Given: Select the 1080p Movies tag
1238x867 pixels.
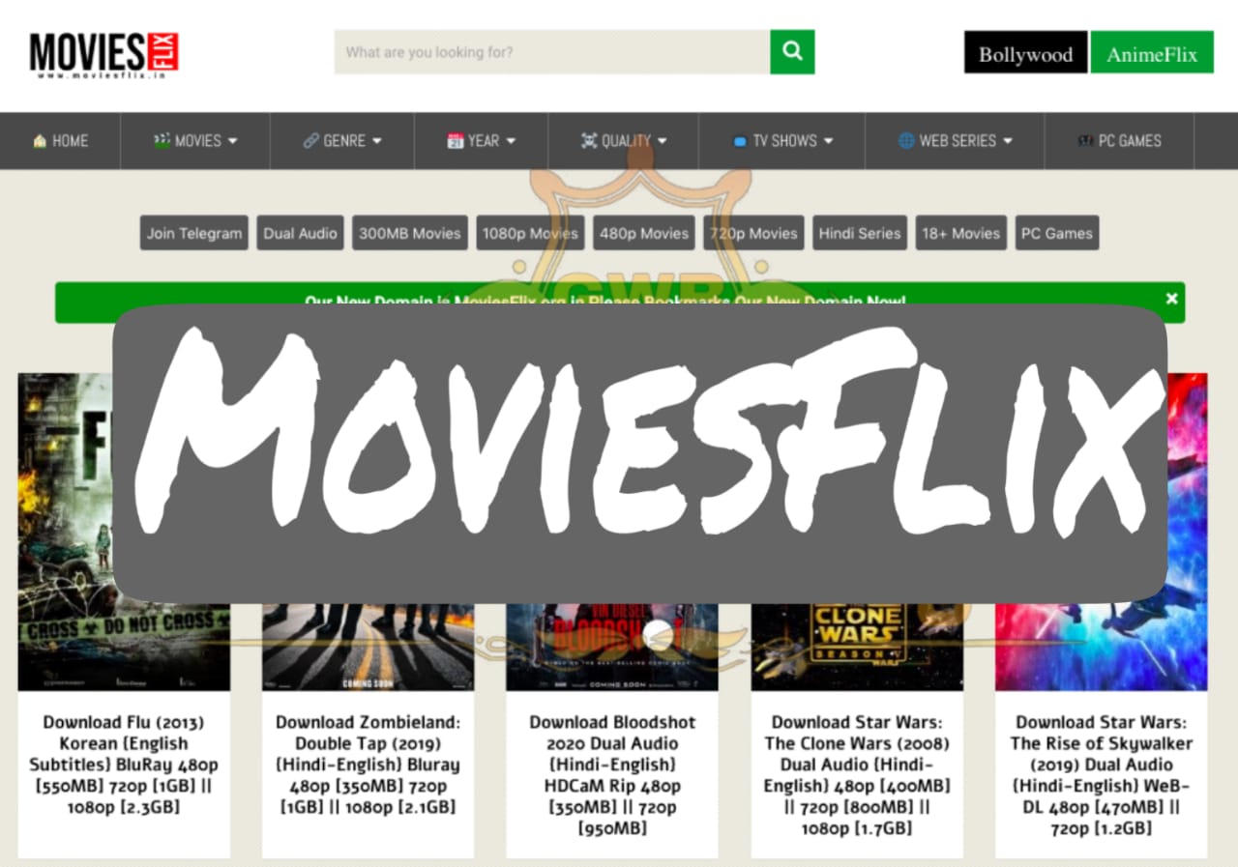Looking at the screenshot, I should pos(530,233).
